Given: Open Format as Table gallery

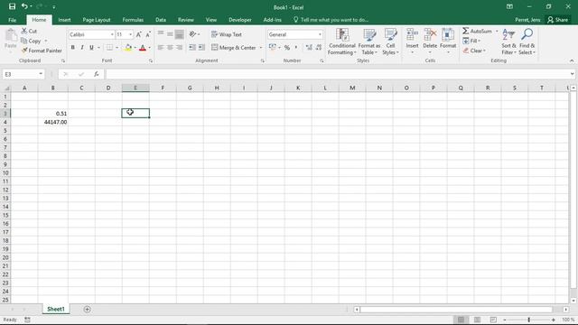Looking at the screenshot, I should click(x=369, y=42).
